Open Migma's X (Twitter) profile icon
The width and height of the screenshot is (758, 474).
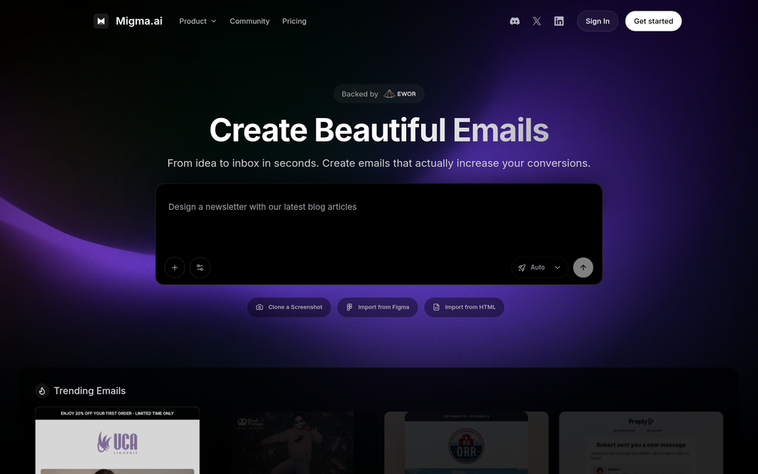(x=537, y=20)
